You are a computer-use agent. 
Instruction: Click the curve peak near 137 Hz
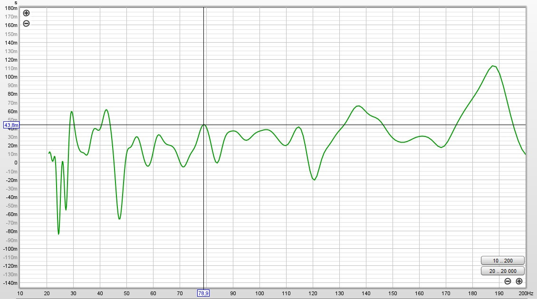tap(358, 106)
